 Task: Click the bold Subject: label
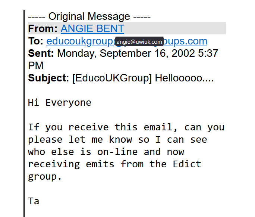(x=48, y=78)
